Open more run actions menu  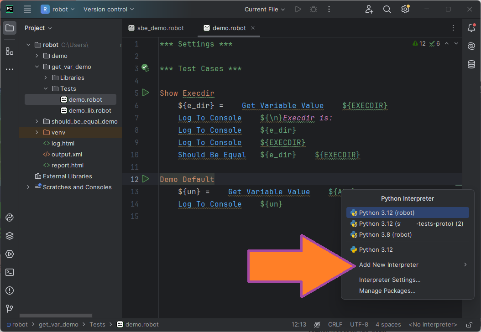point(329,9)
